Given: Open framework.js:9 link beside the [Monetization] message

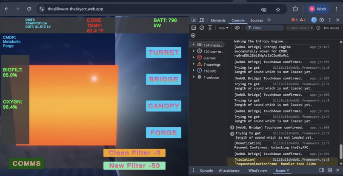Looking at the screenshot, I should 301,143.
